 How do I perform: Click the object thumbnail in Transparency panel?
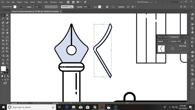[161, 49]
